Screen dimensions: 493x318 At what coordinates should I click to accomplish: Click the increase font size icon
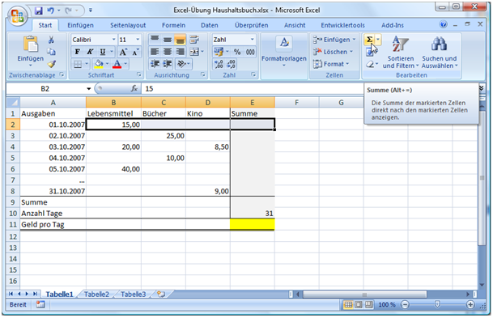(123, 52)
